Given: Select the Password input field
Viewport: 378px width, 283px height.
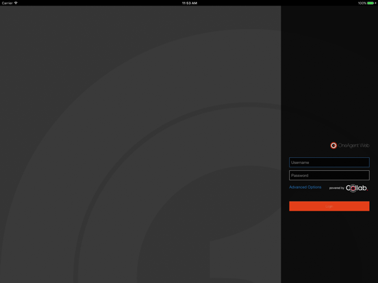Looking at the screenshot, I should tap(329, 176).
